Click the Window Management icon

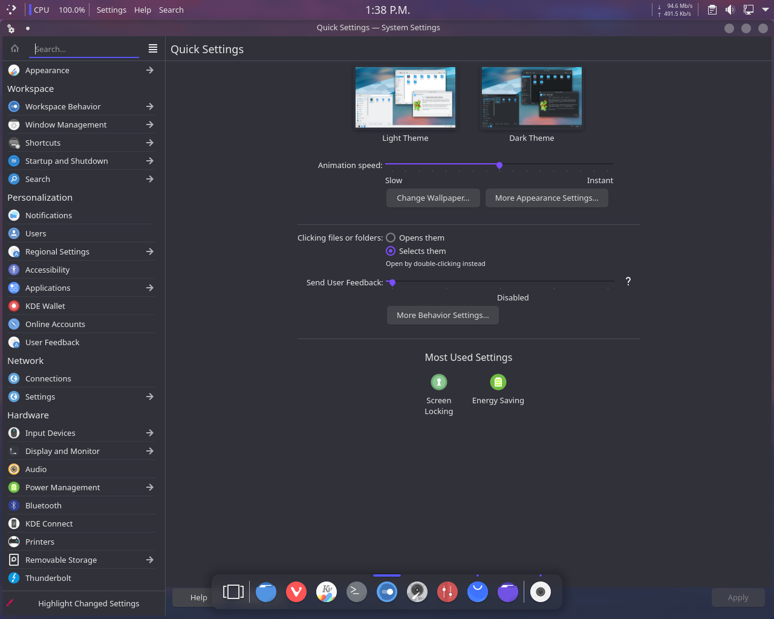coord(14,125)
